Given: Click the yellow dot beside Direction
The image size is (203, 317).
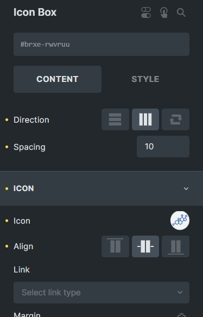Looking at the screenshot, I should [x=7, y=120].
